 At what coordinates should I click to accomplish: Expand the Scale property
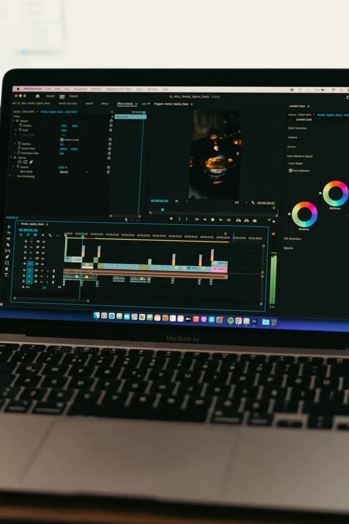(16, 130)
